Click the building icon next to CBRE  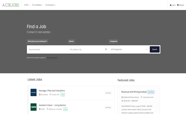40,109
